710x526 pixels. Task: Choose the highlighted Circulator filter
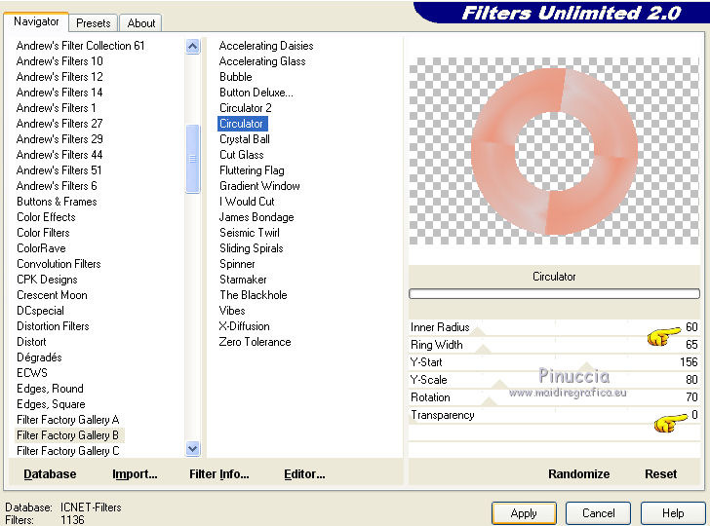242,124
